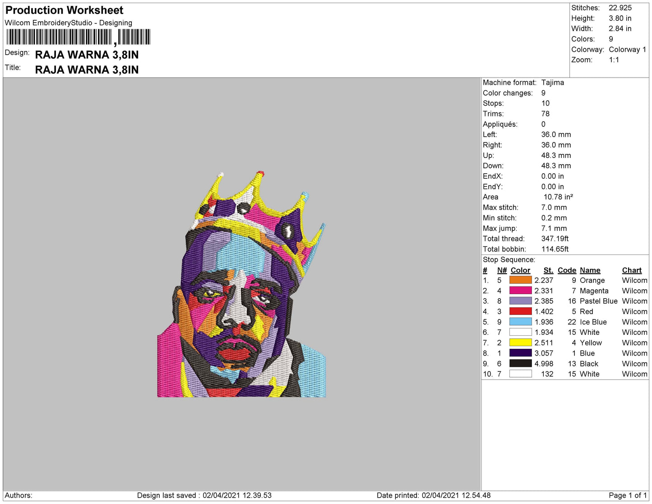Click the 'Ice Blue' thread name
This screenshot has height=504, width=652.
tap(593, 322)
